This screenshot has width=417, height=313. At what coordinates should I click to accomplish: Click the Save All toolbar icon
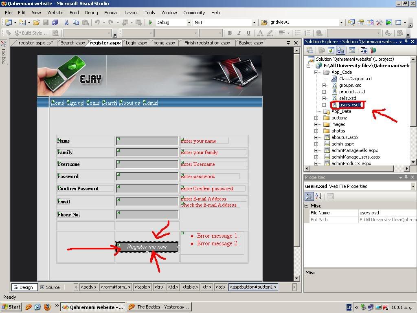(x=55, y=22)
